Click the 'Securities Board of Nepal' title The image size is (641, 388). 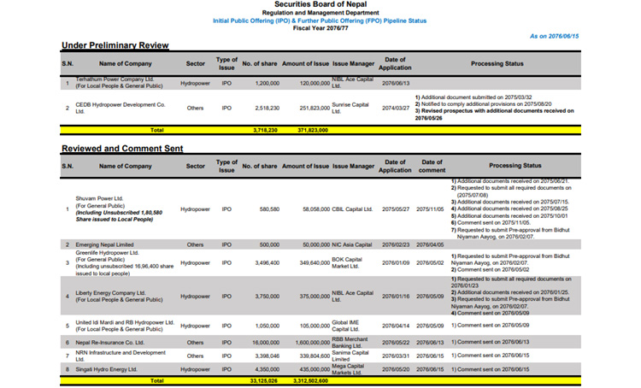(322, 5)
